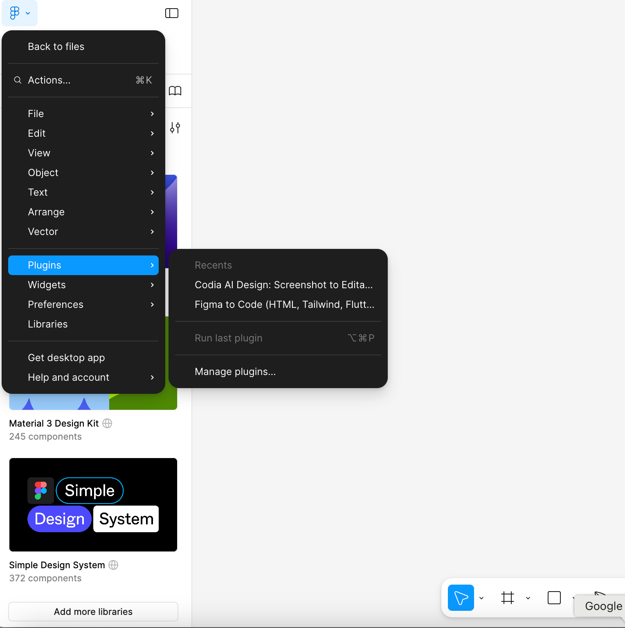This screenshot has height=628, width=625.
Task: Click the search magnifier icon beside Actions
Action: click(x=18, y=80)
